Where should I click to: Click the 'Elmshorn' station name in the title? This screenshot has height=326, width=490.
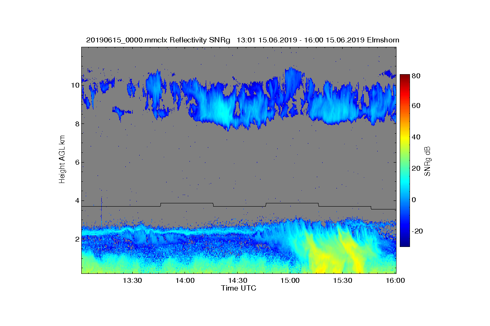coord(383,40)
